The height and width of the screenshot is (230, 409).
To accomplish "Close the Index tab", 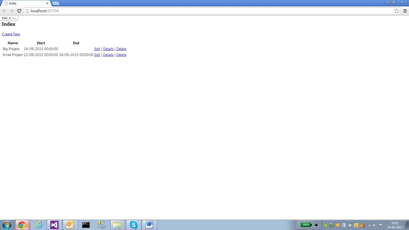I will [x=47, y=3].
